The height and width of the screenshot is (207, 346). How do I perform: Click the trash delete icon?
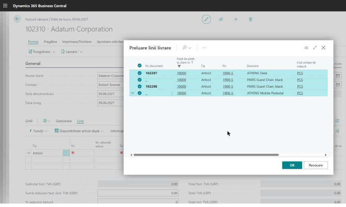click(251, 19)
